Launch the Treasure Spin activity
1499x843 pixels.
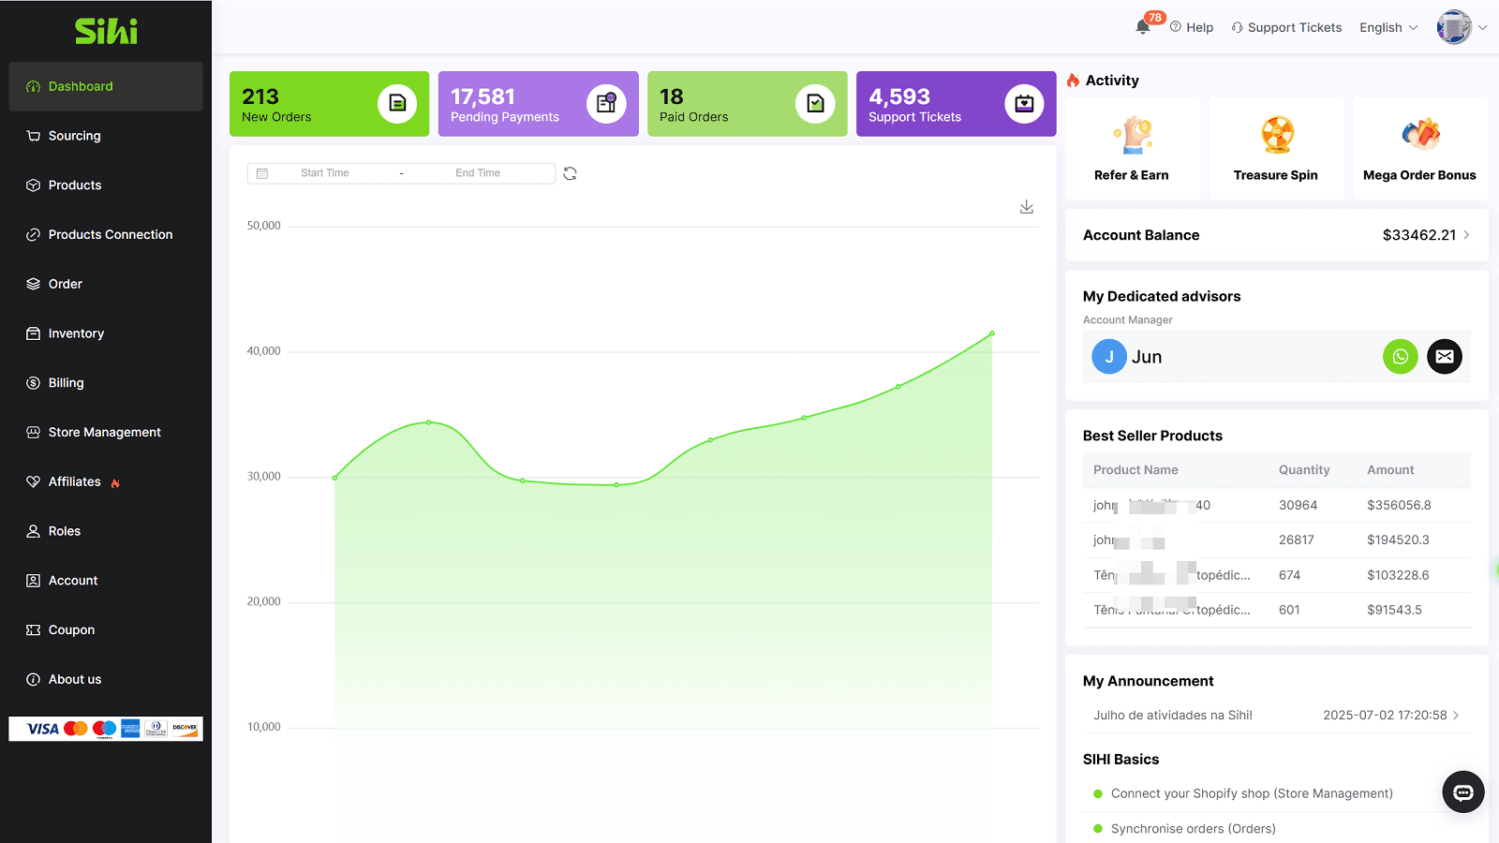pyautogui.click(x=1276, y=148)
